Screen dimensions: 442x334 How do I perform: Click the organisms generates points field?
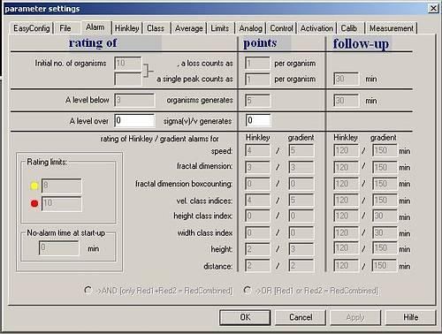pyautogui.click(x=257, y=101)
